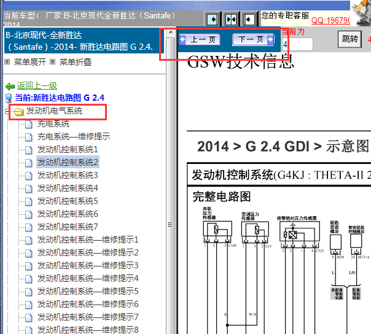This screenshot has height=334, width=371.
Task: Click page icon beside 发动机控制系统—维修提示1
Action: coord(29,240)
